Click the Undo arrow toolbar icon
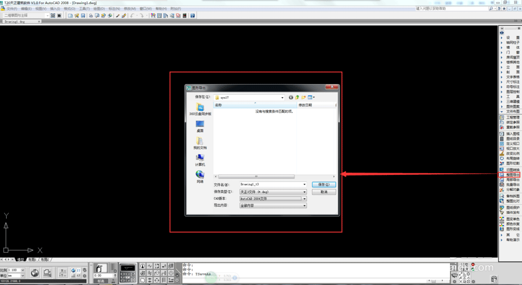 (x=132, y=16)
